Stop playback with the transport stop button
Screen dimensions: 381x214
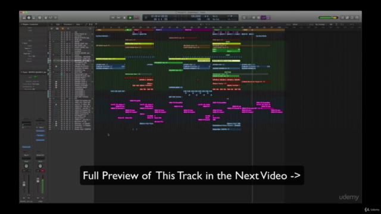tap(124, 18)
